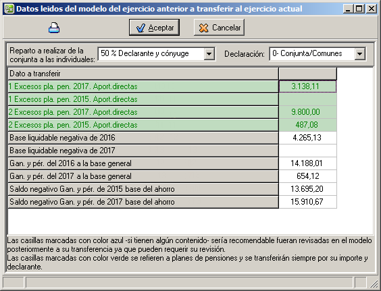Select row 1 Excesos pla. pen. 2015
Viewport: 381px width, 291px height.
tap(143, 99)
